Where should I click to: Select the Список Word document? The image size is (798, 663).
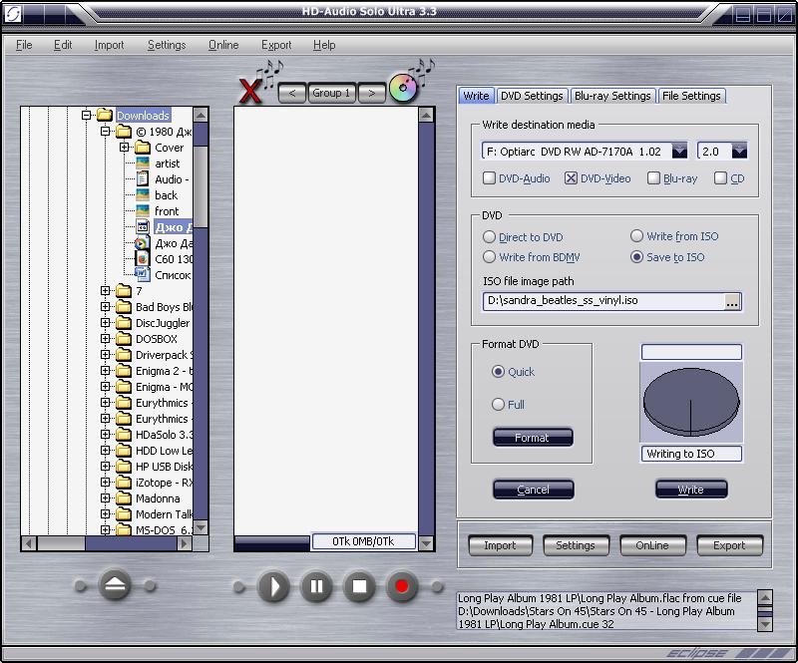point(164,275)
